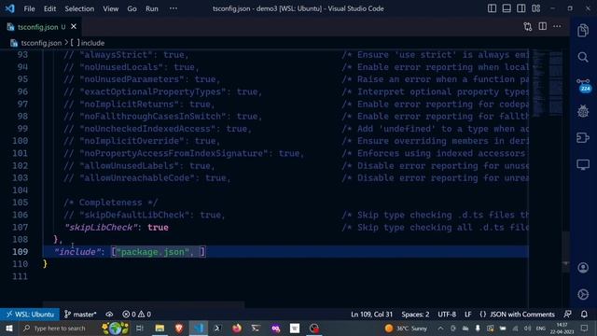This screenshot has width=597, height=336.
Task: Click the "package.json" string on line 109
Action: tap(153, 252)
